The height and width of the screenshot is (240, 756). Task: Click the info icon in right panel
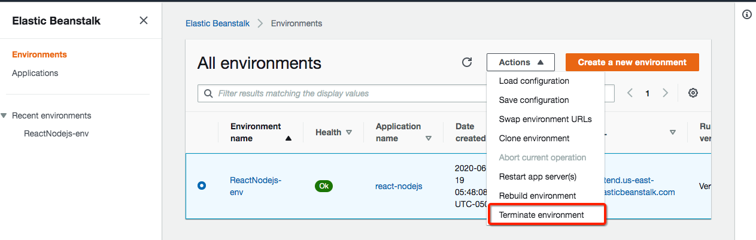tap(746, 15)
